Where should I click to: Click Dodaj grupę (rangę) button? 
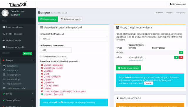point(128,68)
